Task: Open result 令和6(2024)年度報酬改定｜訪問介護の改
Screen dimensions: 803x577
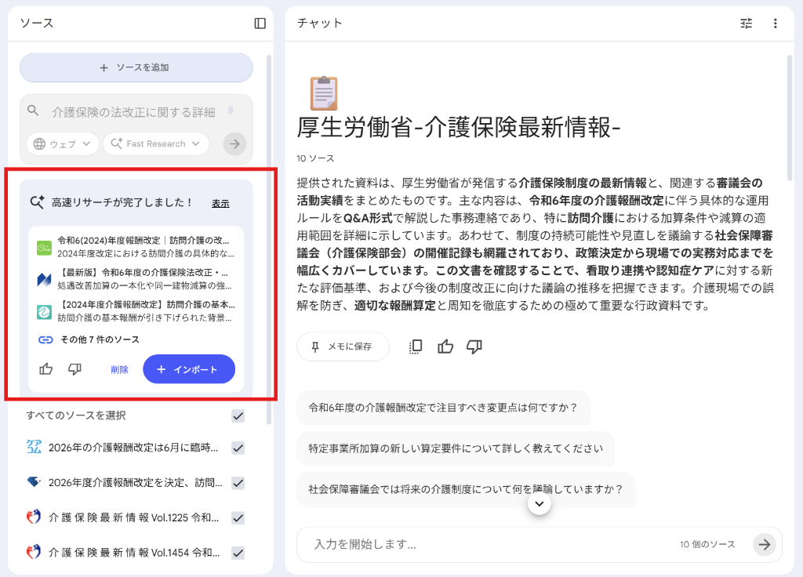Action: click(143, 240)
